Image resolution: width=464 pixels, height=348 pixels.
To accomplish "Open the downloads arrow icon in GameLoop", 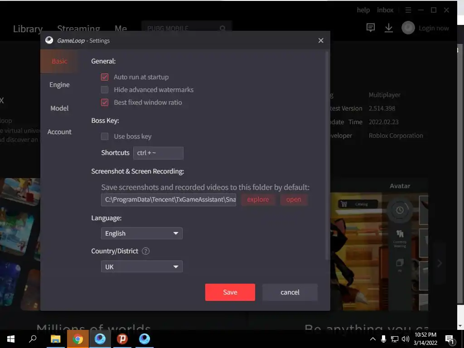I will coord(388,28).
